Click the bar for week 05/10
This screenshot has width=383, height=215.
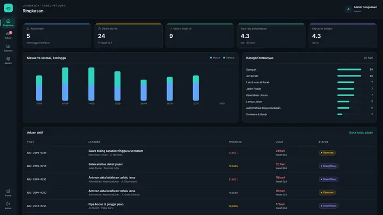[170, 89]
